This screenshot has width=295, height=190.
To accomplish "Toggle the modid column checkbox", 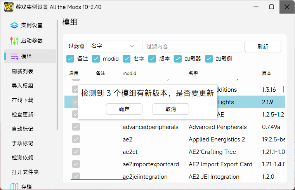I will point(96,59).
